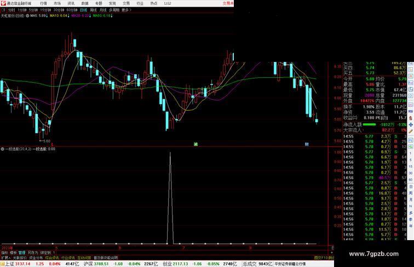The height and width of the screenshot is (267, 414).
Task: Switch chart to 1分钟 period
Action: (22, 10)
